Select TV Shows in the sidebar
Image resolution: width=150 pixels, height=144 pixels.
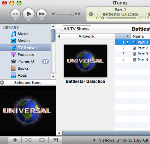click(x=25, y=48)
